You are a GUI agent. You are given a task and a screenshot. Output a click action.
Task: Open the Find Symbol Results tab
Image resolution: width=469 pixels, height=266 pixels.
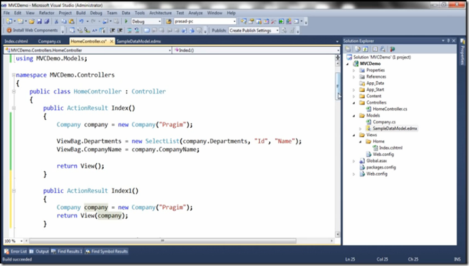(107, 252)
